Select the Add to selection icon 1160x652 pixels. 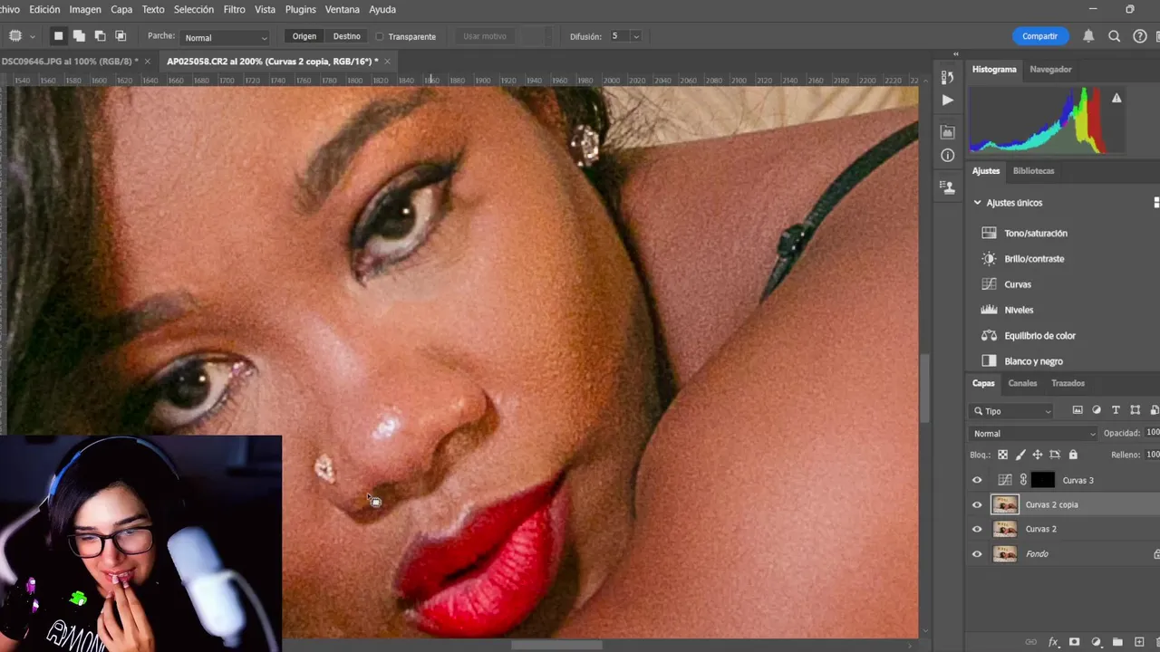click(79, 36)
